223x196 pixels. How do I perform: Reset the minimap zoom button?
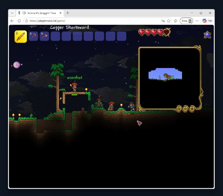pos(179,109)
